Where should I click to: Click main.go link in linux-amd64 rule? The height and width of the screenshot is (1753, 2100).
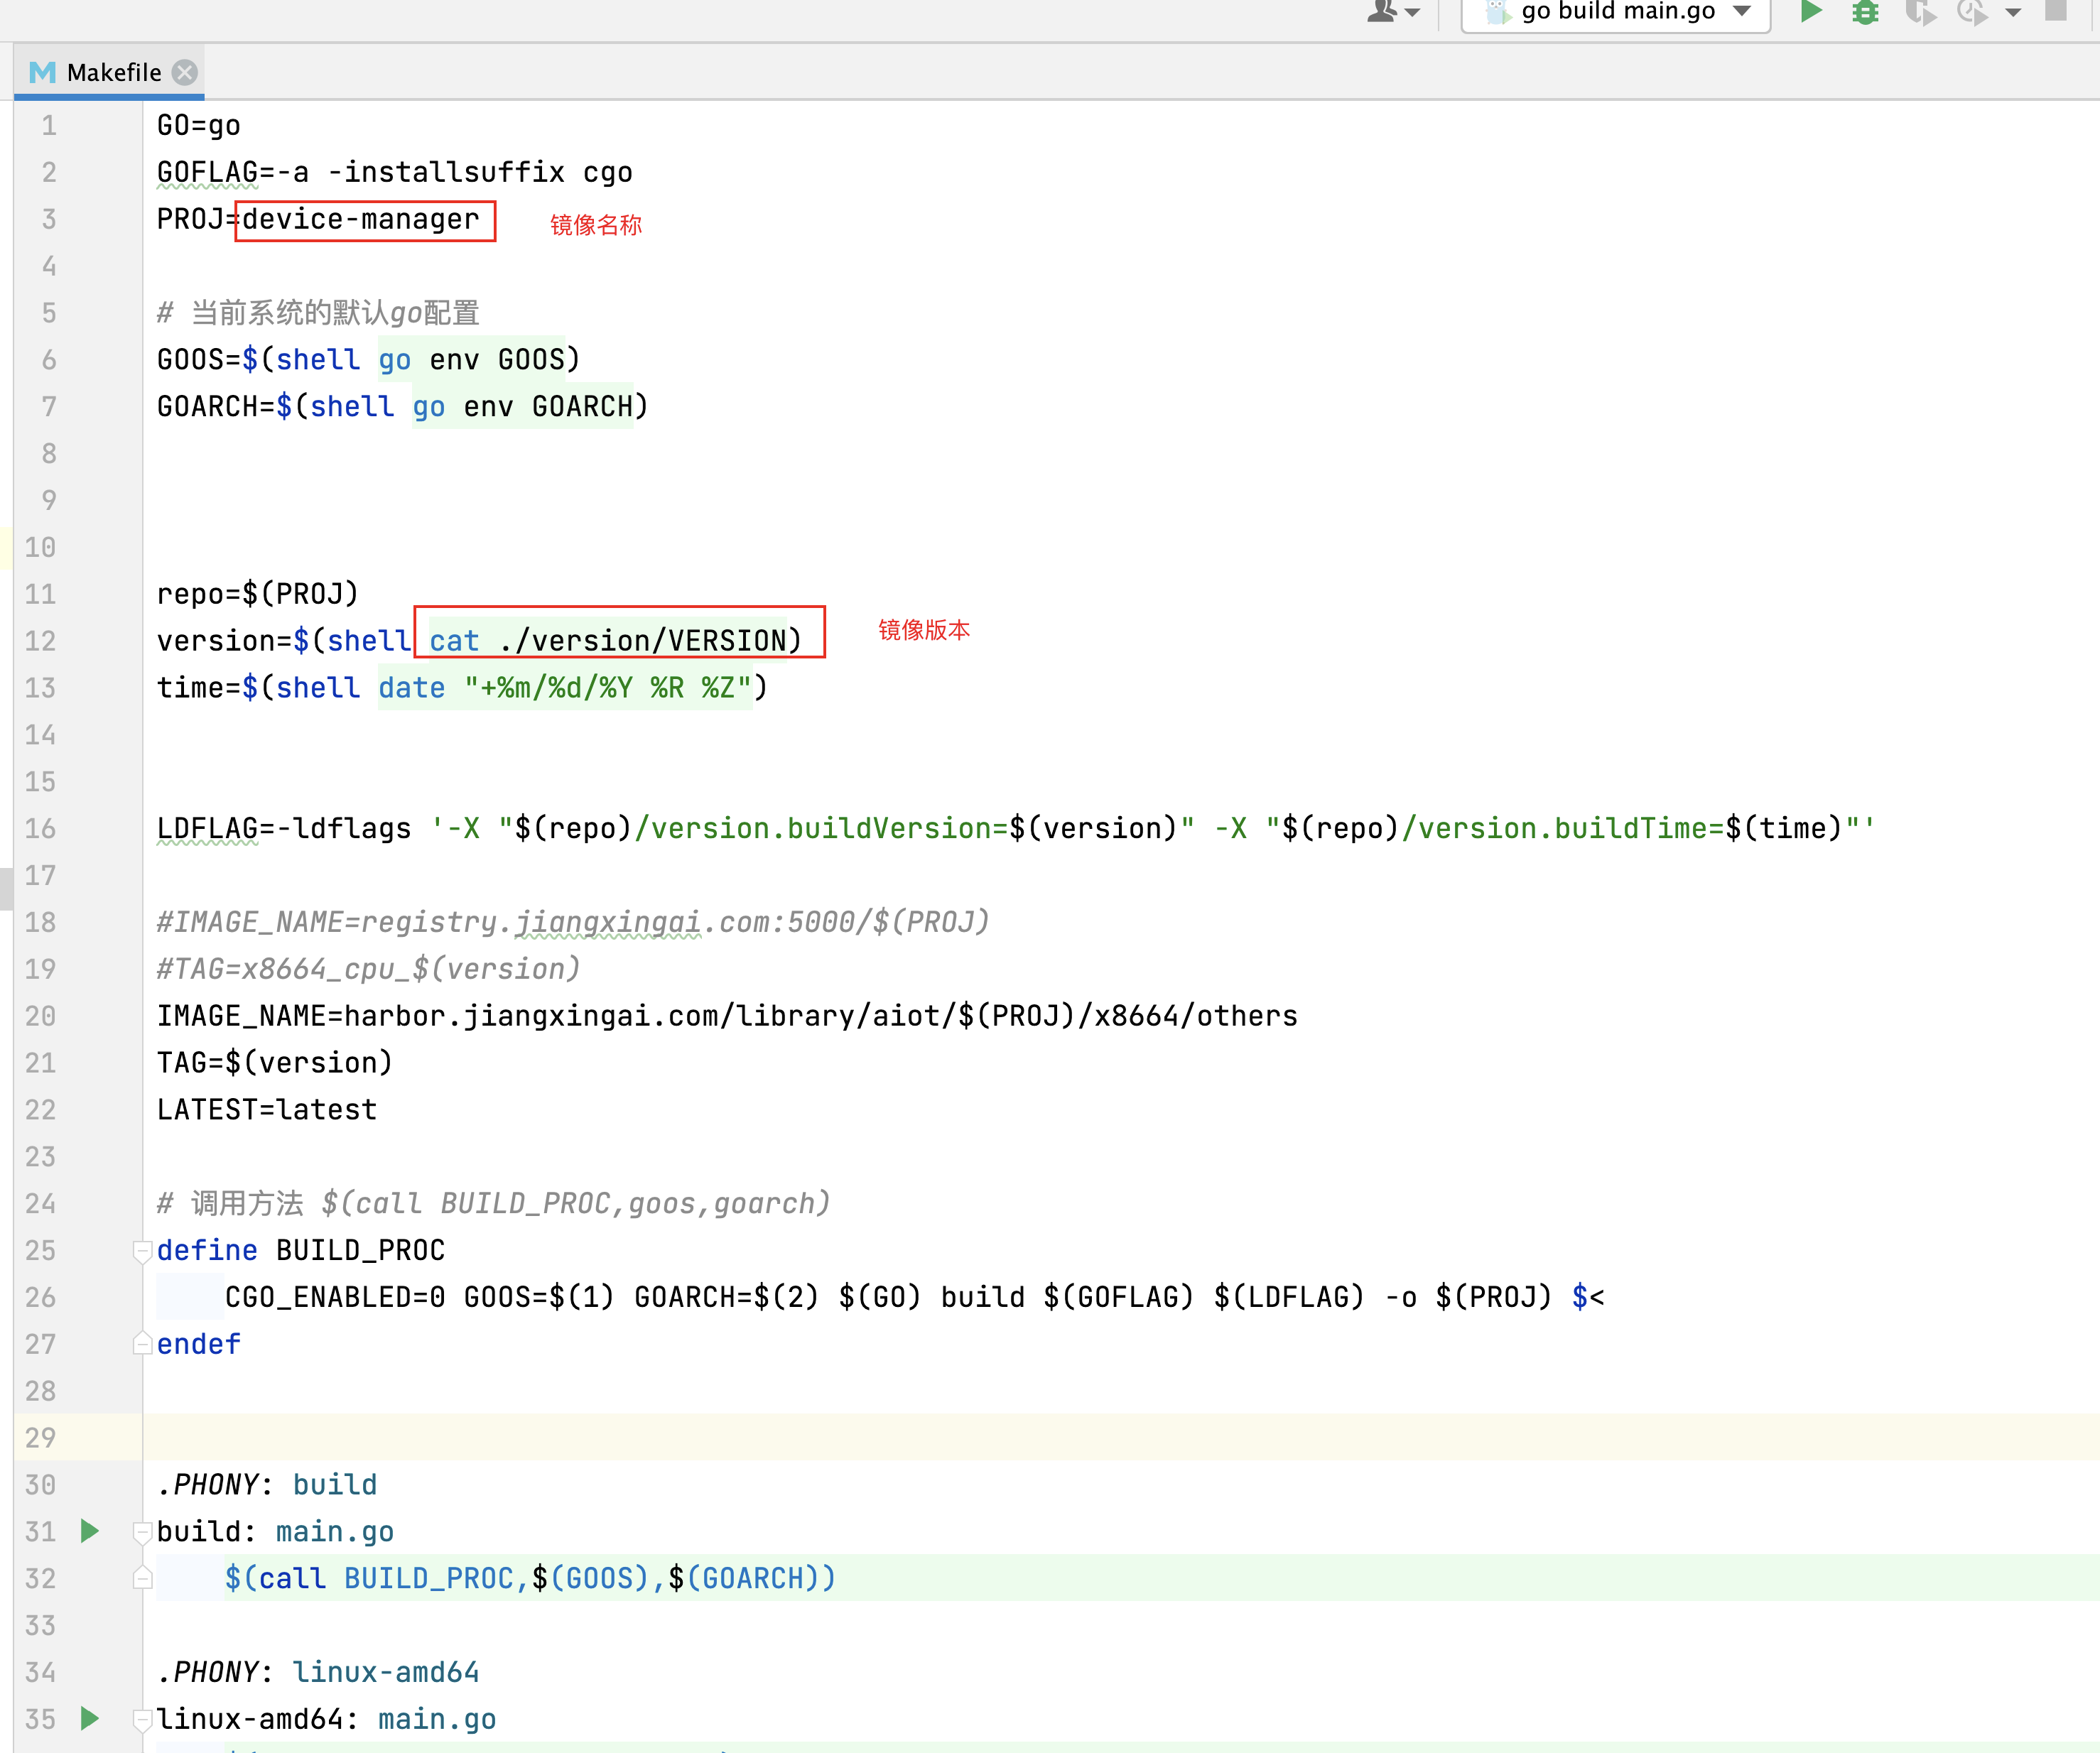(x=436, y=1718)
